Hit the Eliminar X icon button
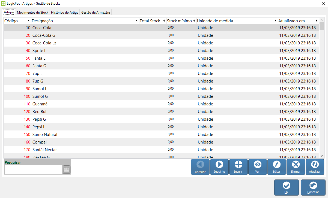The height and width of the screenshot is (198, 328). (296, 165)
